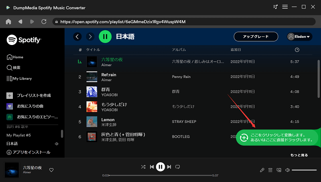Click the Spotify URL address field
Screen dimensions: 321x182
click(184, 22)
